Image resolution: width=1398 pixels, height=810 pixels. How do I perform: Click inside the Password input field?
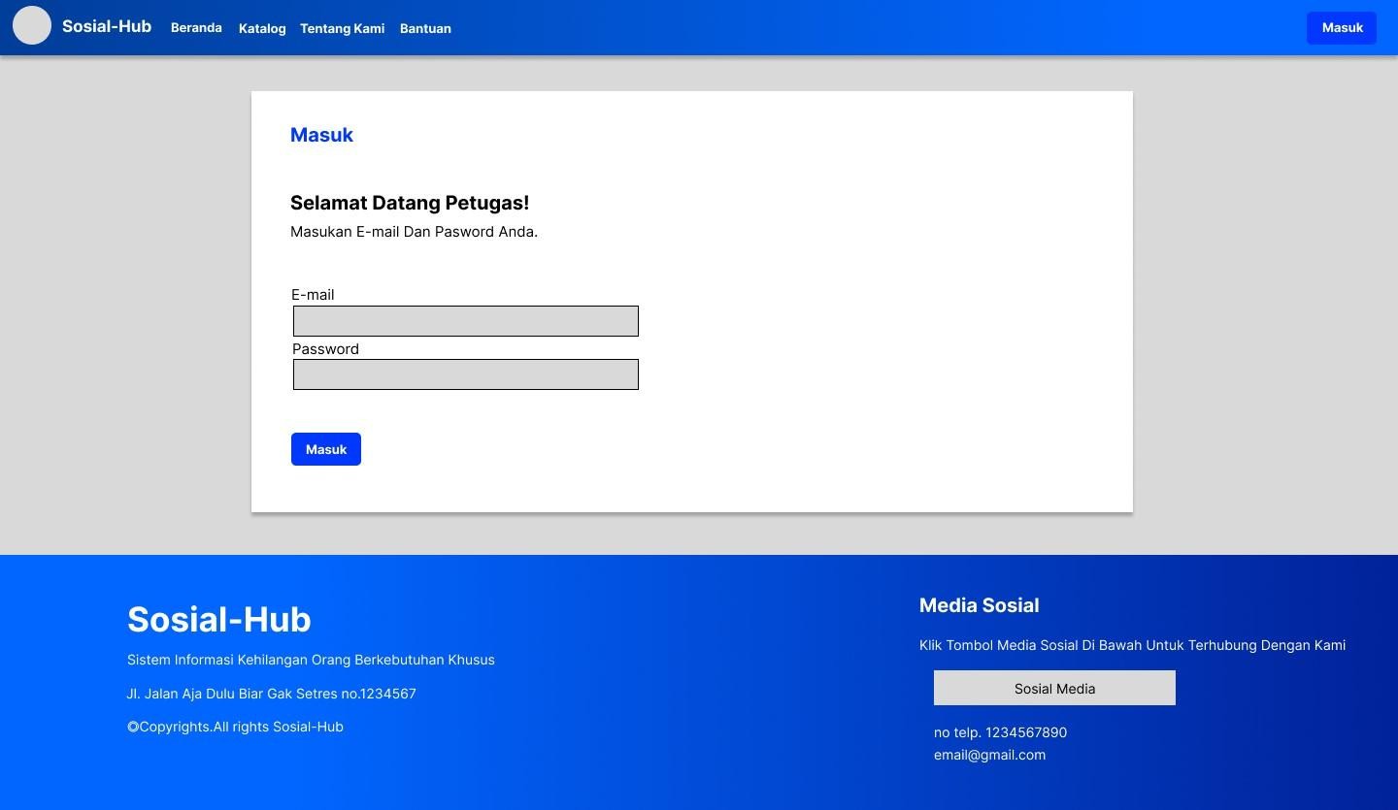(466, 374)
